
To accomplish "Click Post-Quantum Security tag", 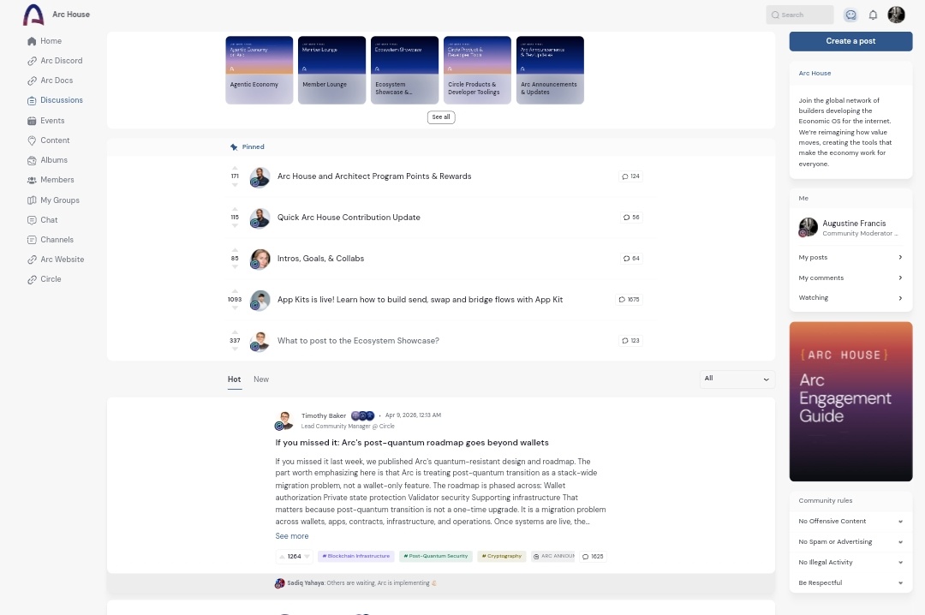I will pos(435,556).
